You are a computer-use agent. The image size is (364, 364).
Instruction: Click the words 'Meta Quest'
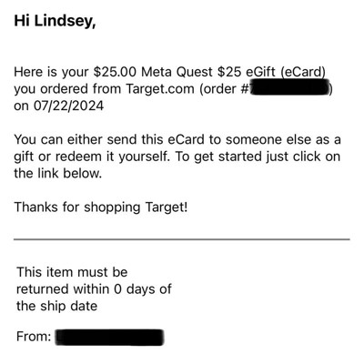[x=177, y=72]
